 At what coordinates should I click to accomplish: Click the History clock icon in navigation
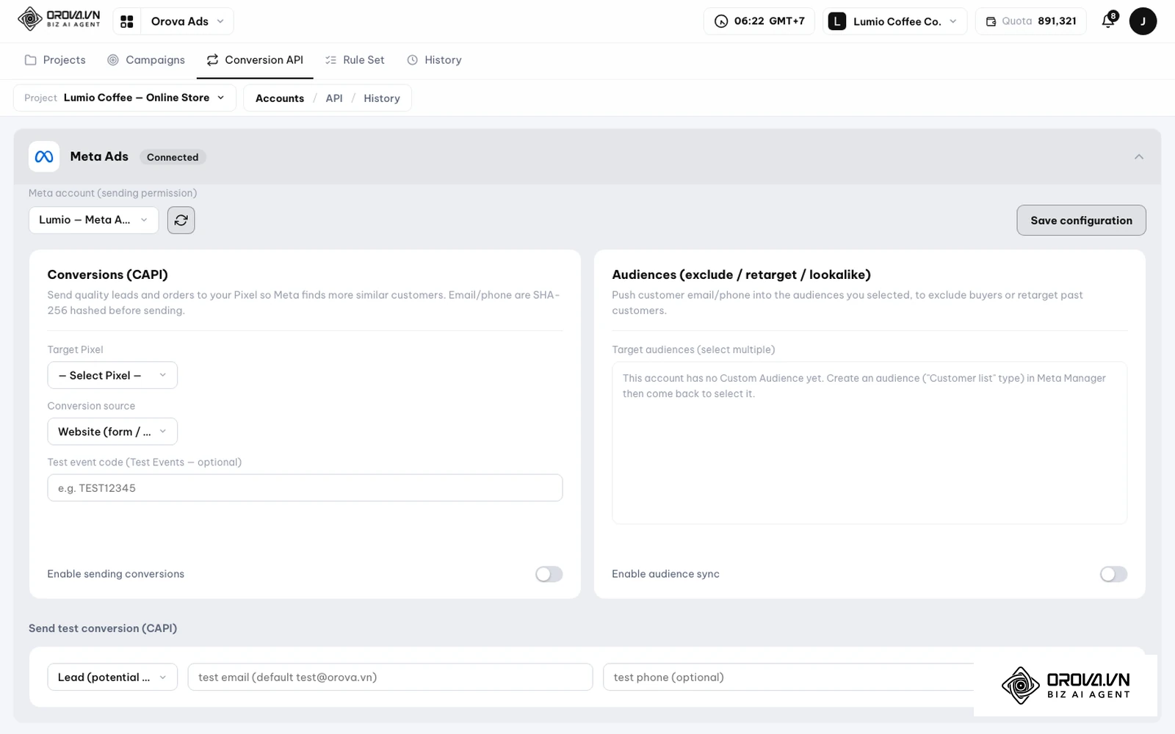(413, 60)
